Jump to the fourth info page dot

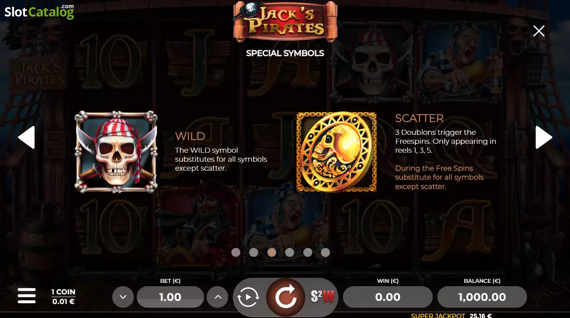pyautogui.click(x=290, y=252)
